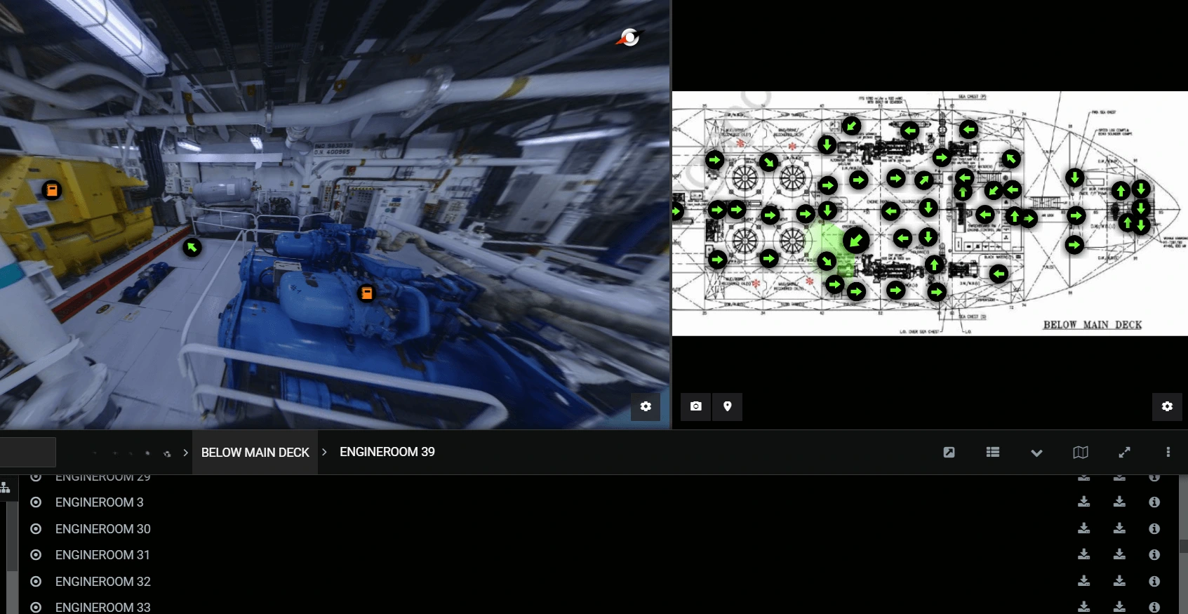The height and width of the screenshot is (614, 1188).
Task: Select the only up-left pointing arrow on the deck plan
Action: coord(1010,159)
